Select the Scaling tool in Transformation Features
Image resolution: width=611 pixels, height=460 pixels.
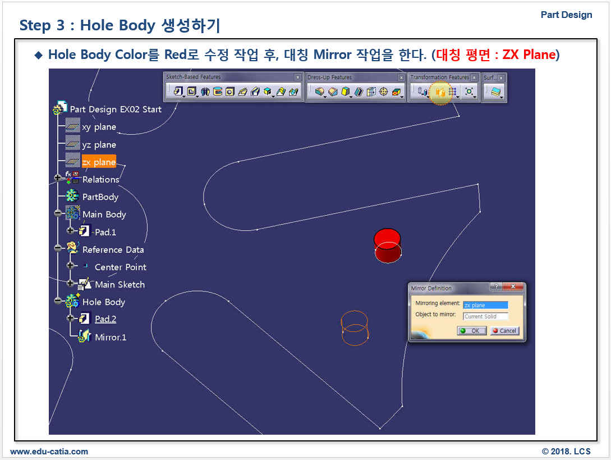click(x=469, y=92)
